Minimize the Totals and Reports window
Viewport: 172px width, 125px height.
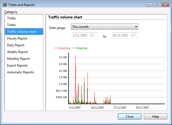[149, 5]
